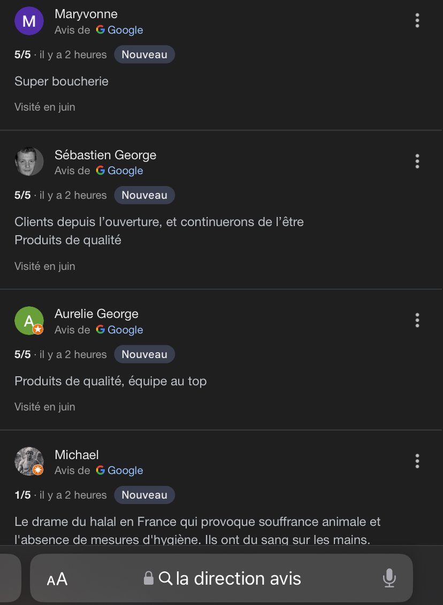
Task: Open options menu for Maryvonne's review
Action: [417, 21]
